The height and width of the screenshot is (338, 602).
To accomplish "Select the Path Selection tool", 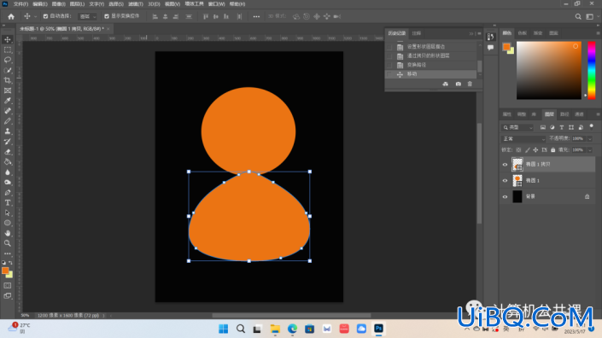I will click(x=8, y=213).
